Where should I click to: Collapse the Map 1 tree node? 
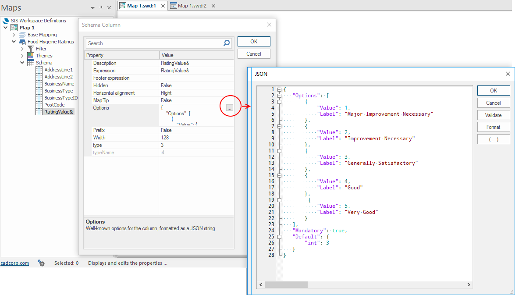pos(6,28)
